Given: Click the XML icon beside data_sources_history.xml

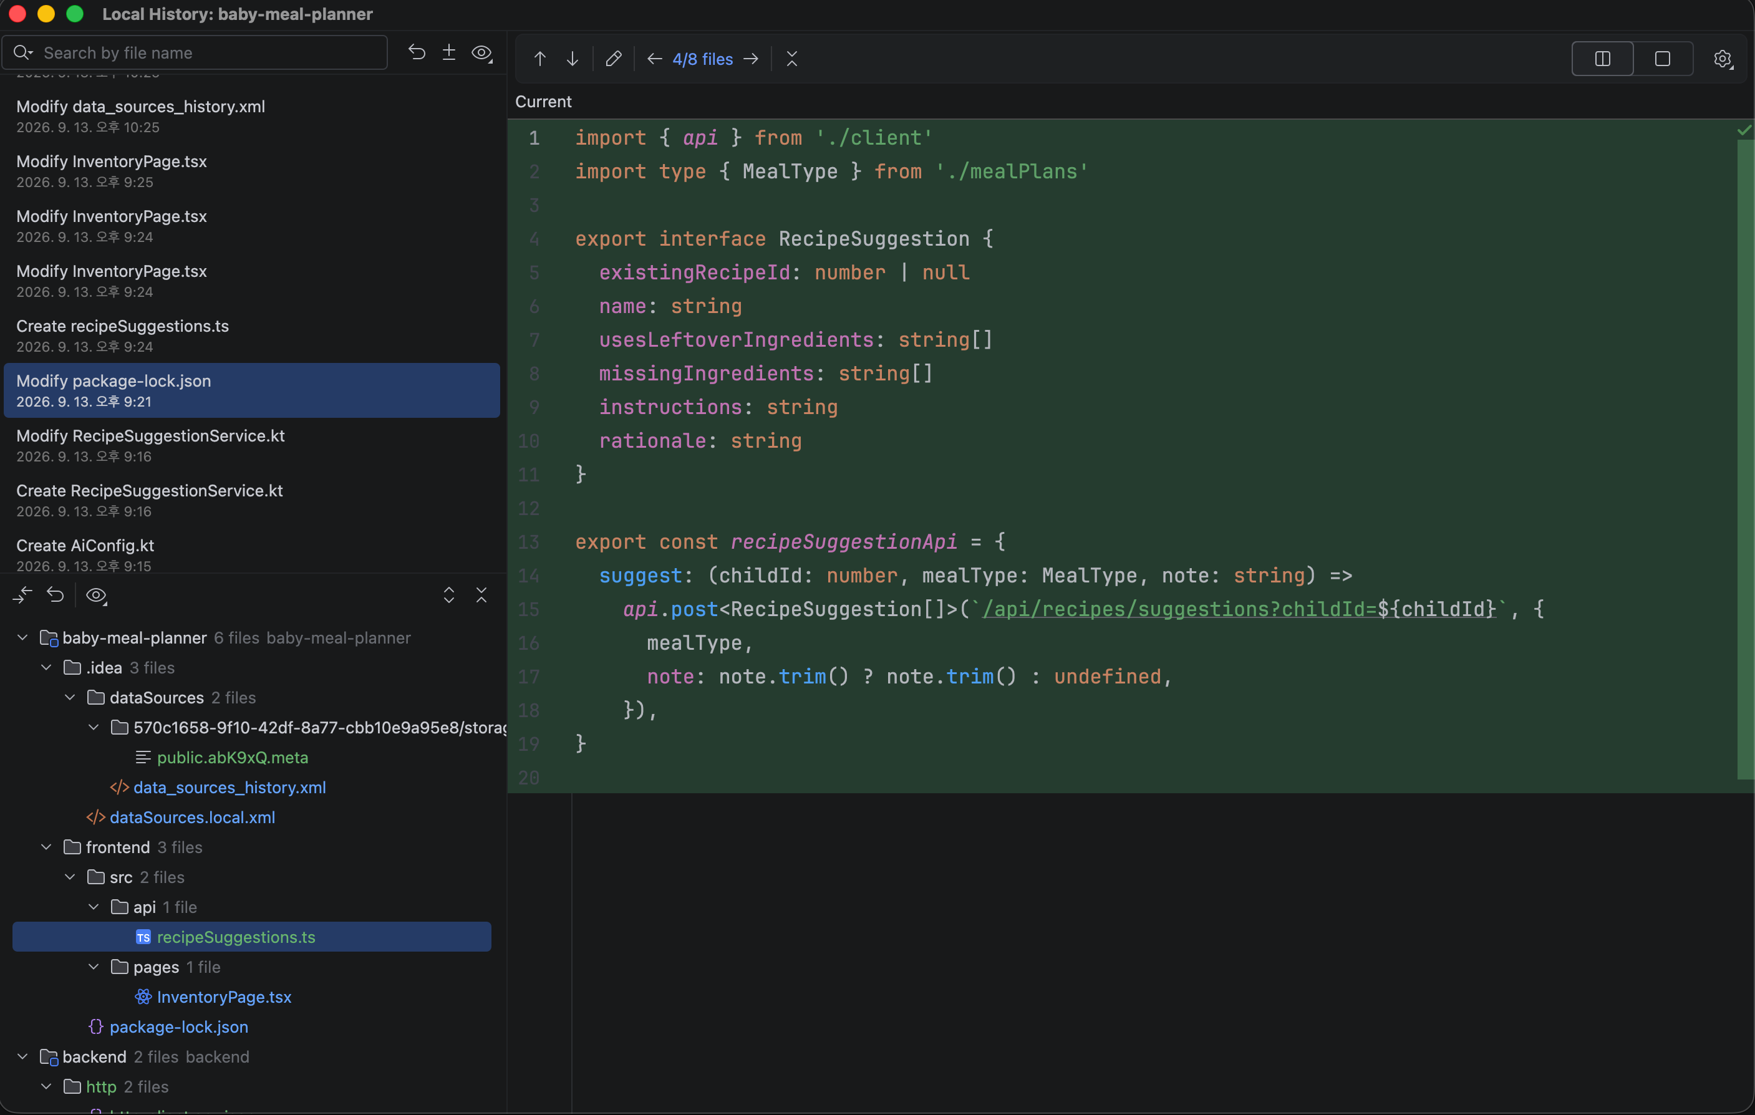Looking at the screenshot, I should pos(120,787).
